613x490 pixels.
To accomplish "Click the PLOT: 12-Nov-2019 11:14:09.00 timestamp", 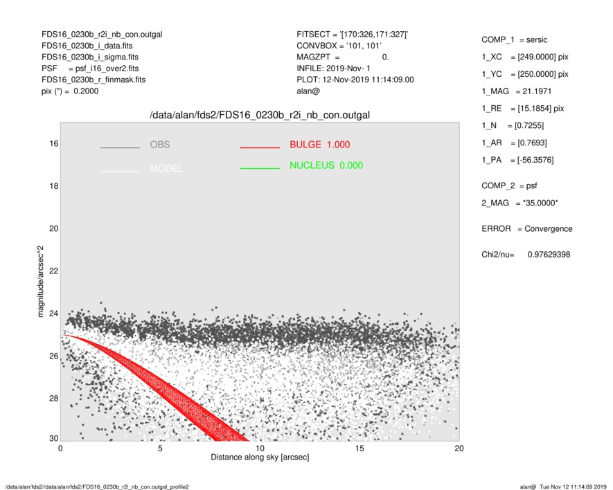I will (355, 80).
